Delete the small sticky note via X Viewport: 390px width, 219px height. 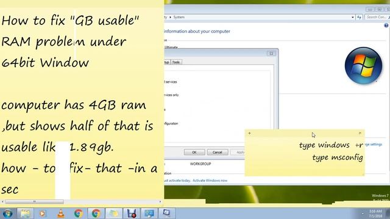(x=360, y=133)
